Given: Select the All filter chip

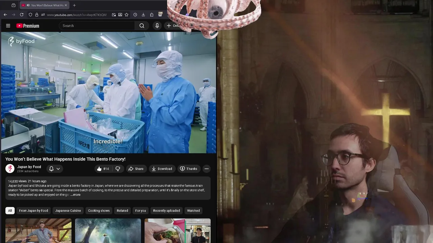Looking at the screenshot, I should [10, 211].
